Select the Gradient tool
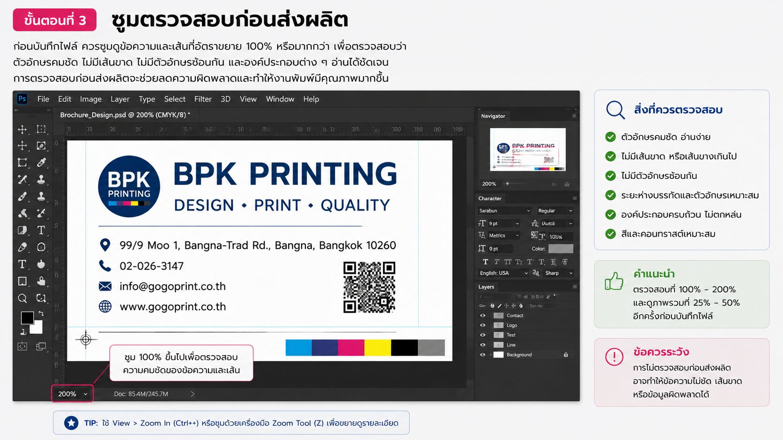Screen dimensions: 783x440 tap(22, 230)
